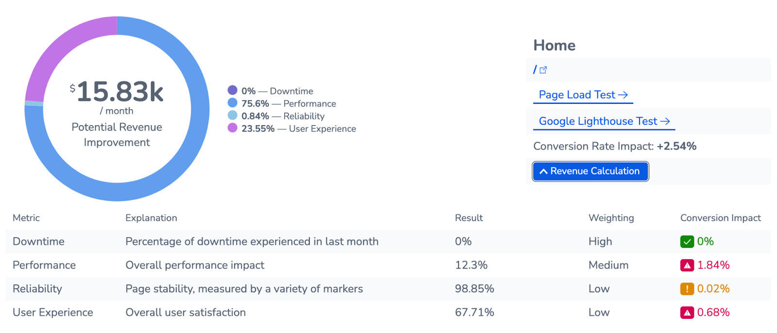
Task: Open the external link icon beside the slash
Action: pyautogui.click(x=543, y=70)
